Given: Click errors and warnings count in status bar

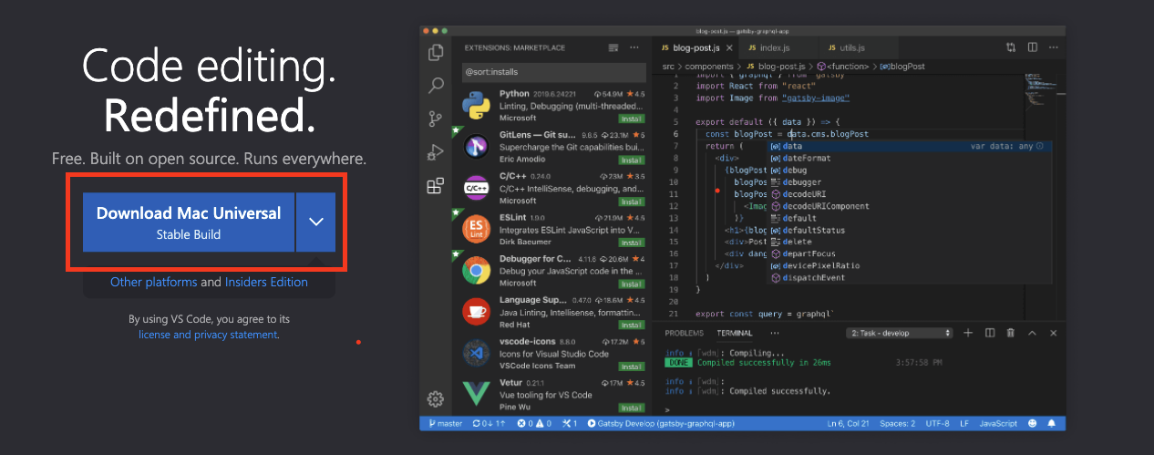Looking at the screenshot, I should 534,424.
